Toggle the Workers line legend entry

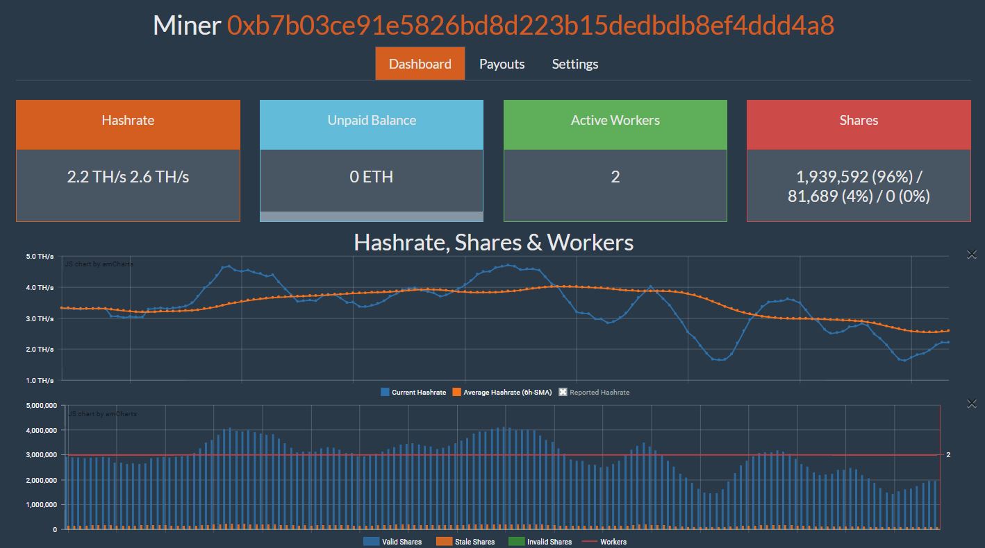604,542
